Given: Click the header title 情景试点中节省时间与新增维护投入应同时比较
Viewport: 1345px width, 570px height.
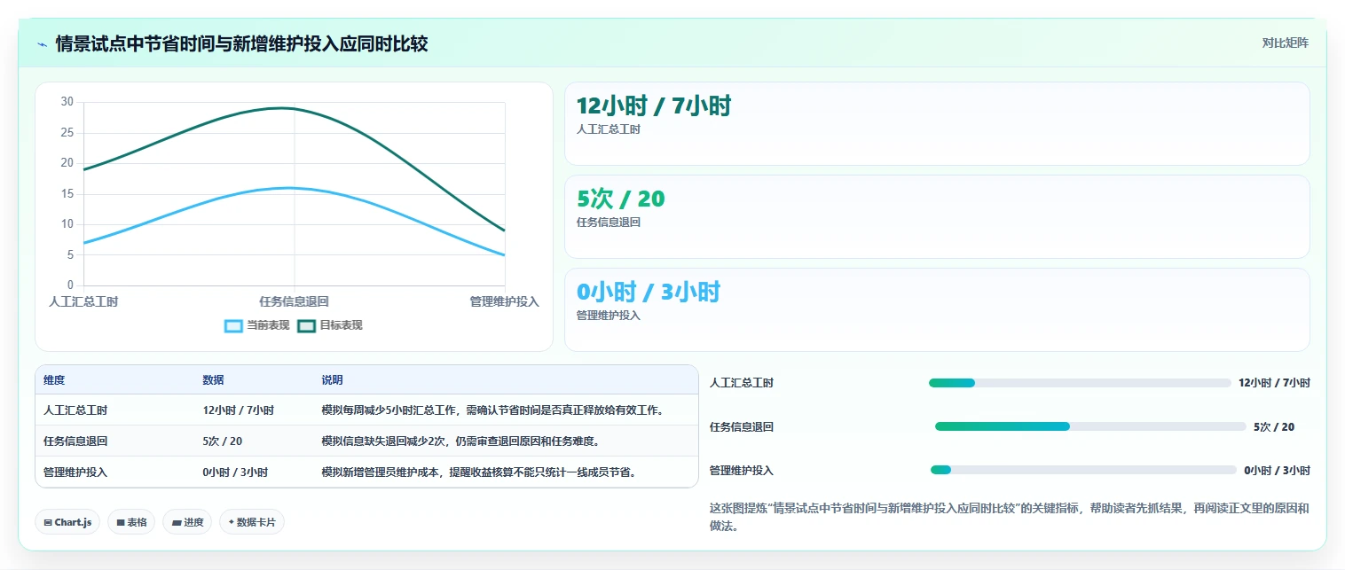Looking at the screenshot, I should 241,43.
